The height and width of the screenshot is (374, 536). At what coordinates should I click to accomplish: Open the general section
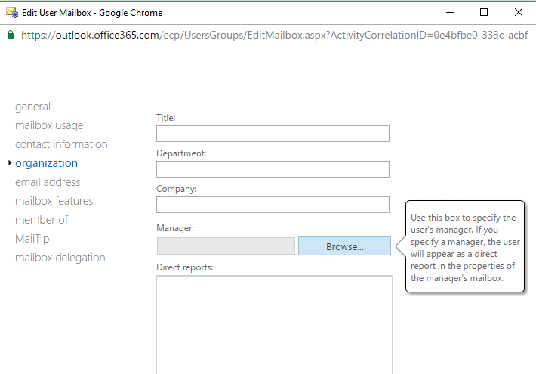point(32,107)
